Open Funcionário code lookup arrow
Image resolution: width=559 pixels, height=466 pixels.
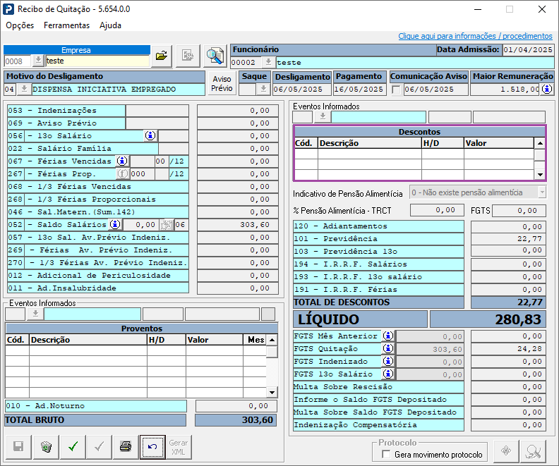point(268,62)
